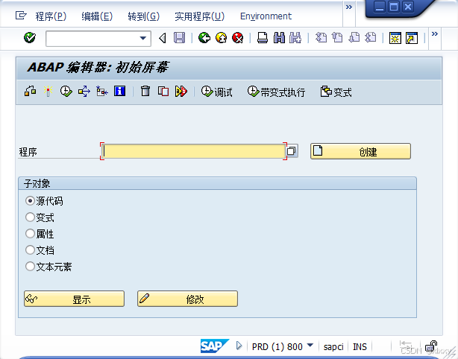Click the First Page icon

[321, 38]
